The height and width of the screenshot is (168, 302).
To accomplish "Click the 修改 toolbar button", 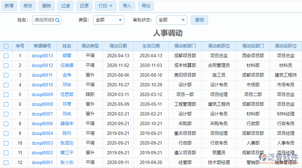I will coord(28,6).
